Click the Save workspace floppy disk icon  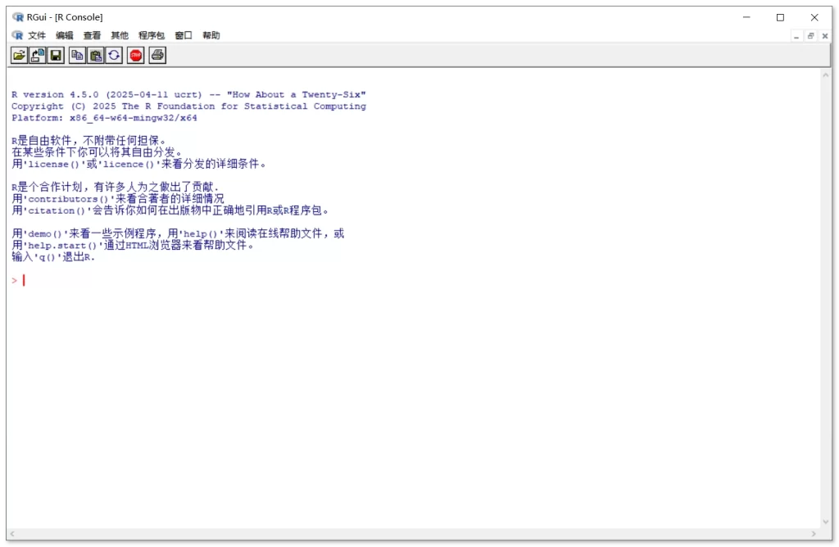pyautogui.click(x=56, y=55)
